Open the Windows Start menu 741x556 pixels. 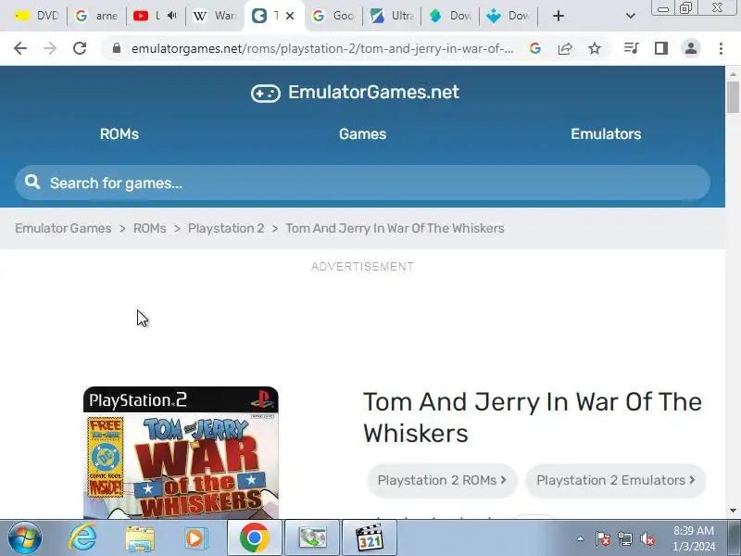24,537
